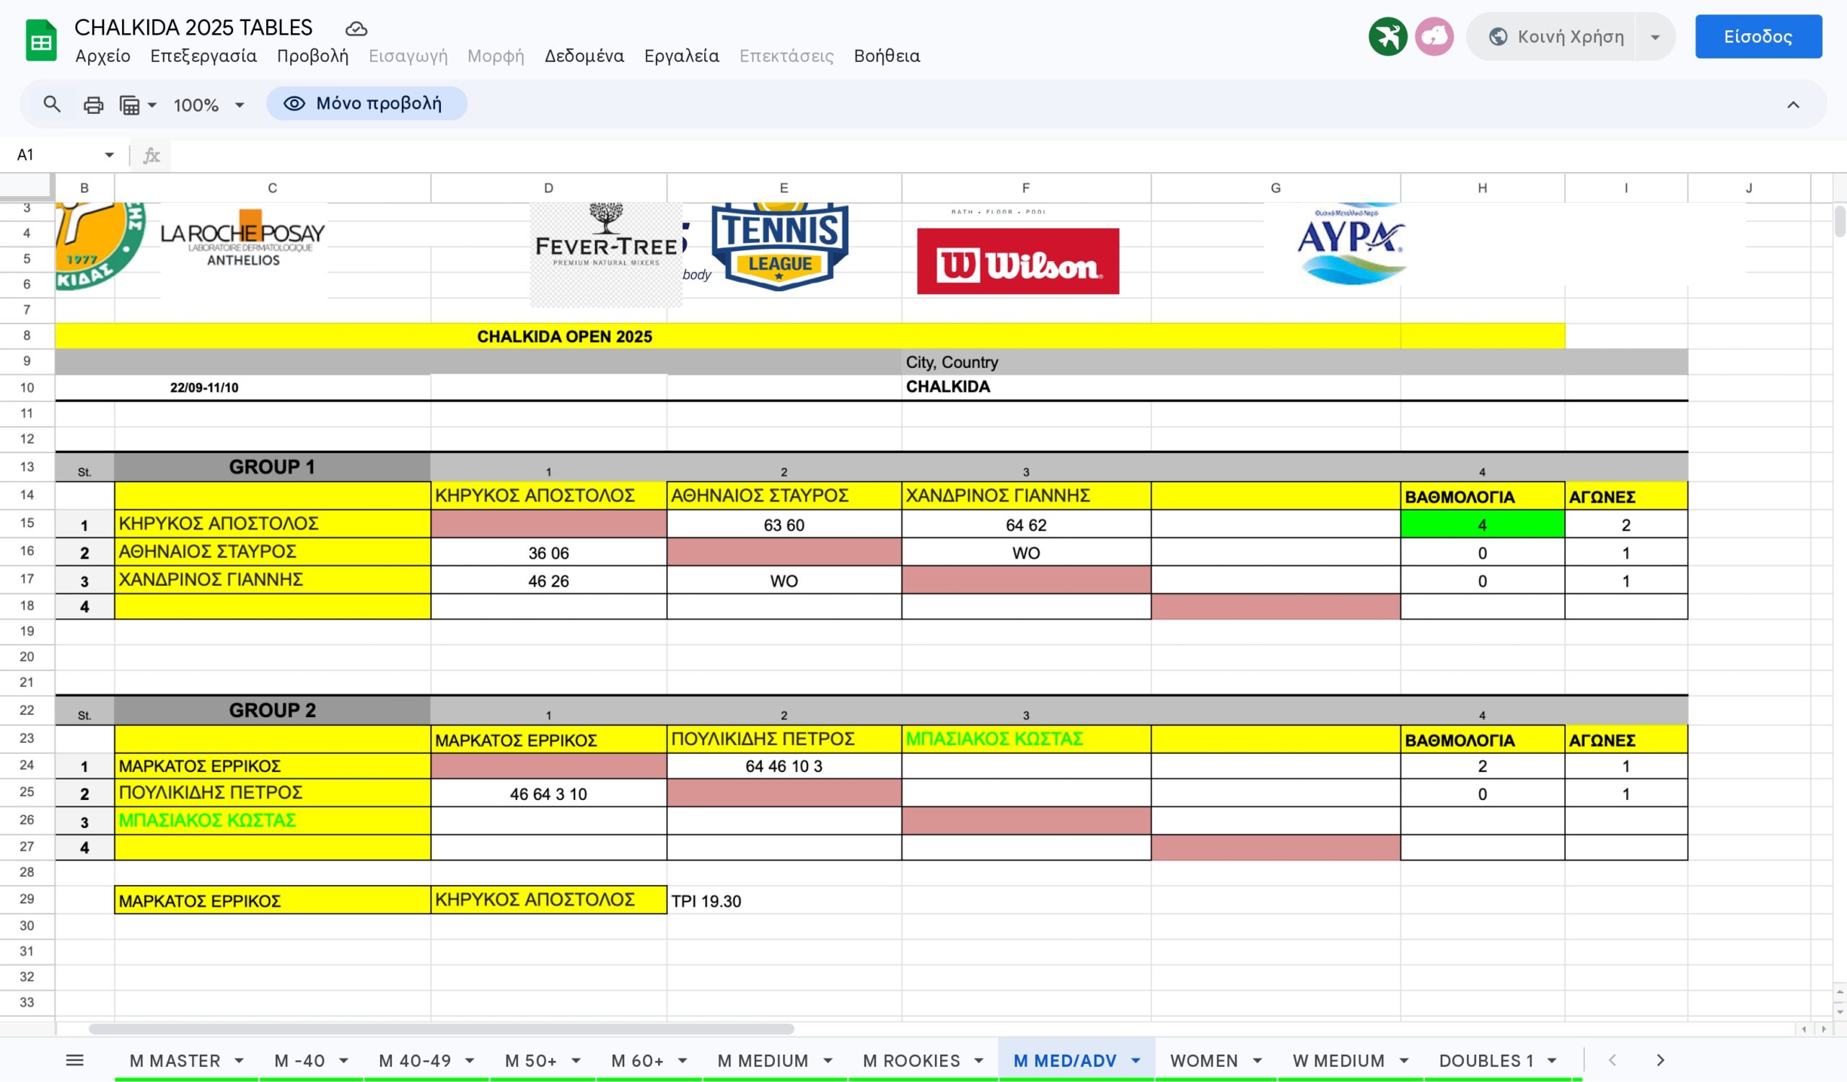Click the Google Sheets home logo
The height and width of the screenshot is (1082, 1847).
[x=41, y=40]
